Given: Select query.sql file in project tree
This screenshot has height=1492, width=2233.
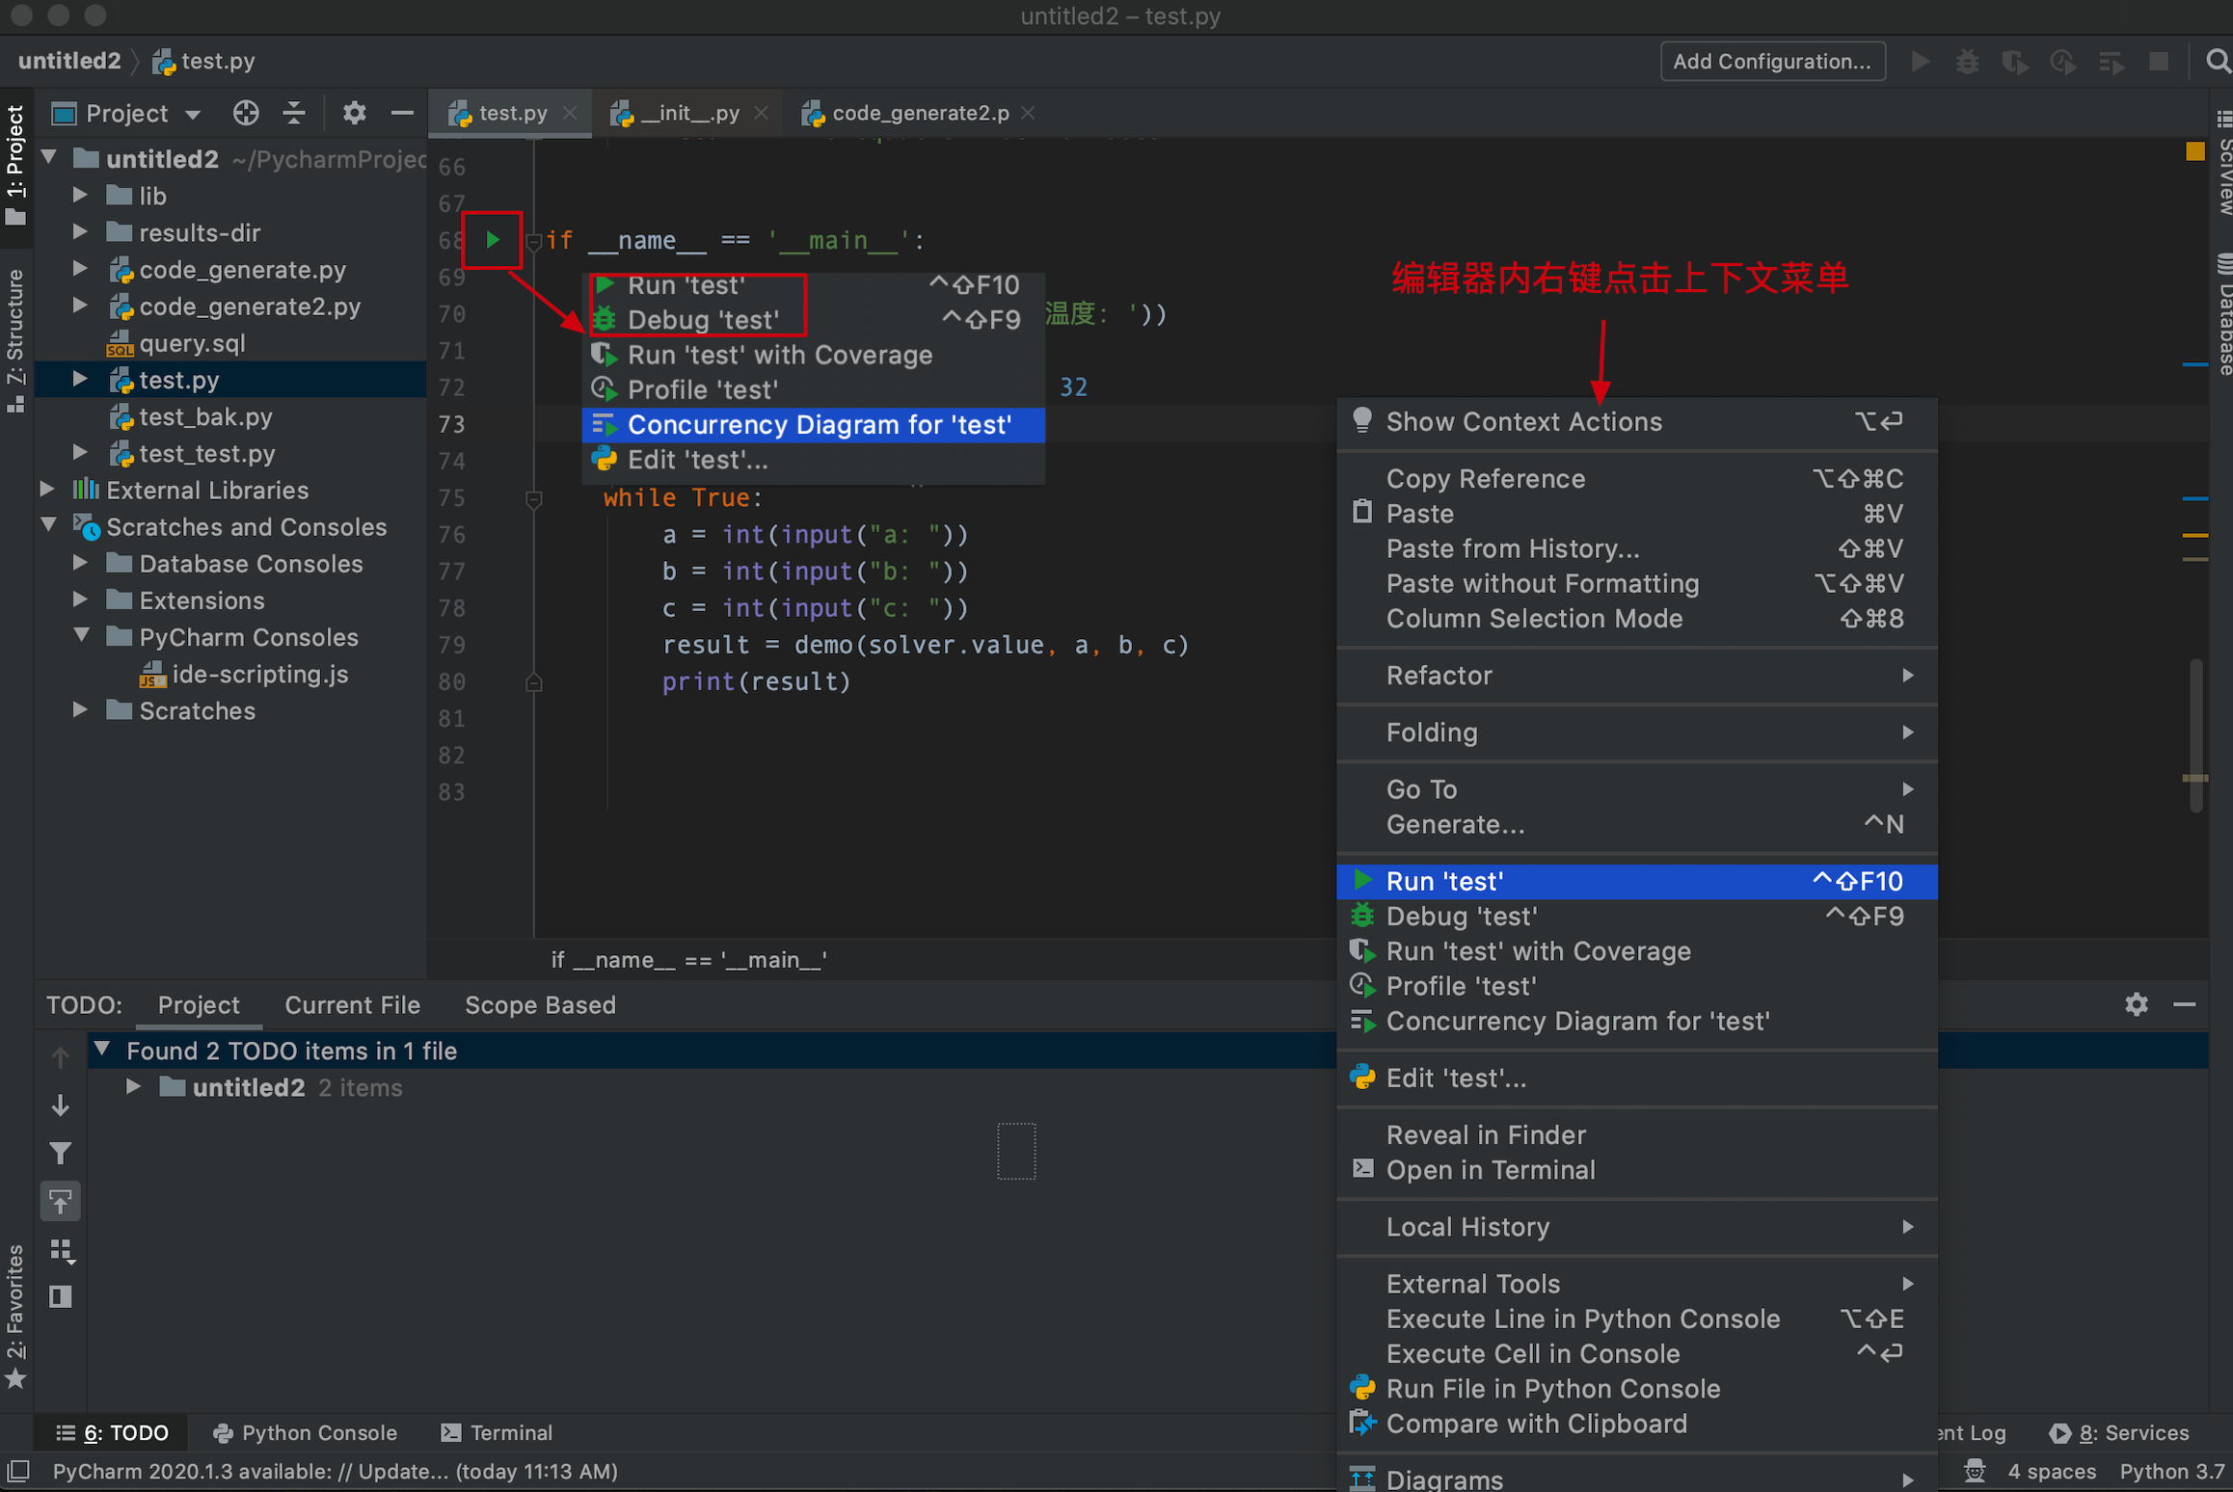Looking at the screenshot, I should [x=192, y=343].
